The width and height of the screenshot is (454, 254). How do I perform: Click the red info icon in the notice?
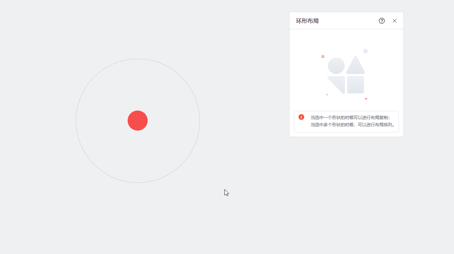point(301,117)
